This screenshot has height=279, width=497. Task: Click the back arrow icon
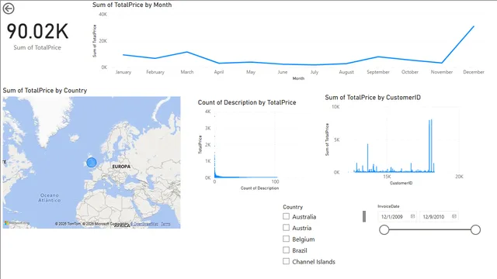click(9, 9)
